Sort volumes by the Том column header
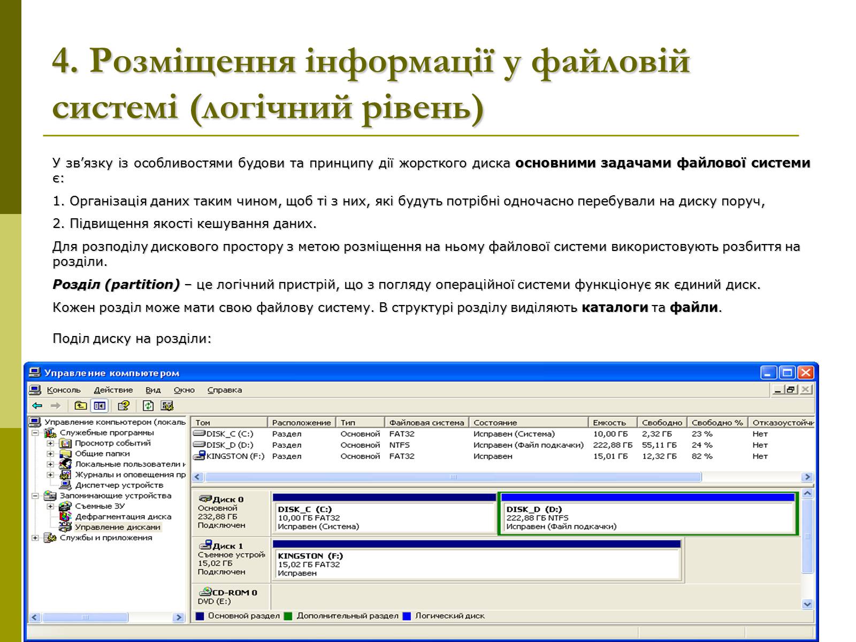This screenshot has width=856, height=642. 229,423
